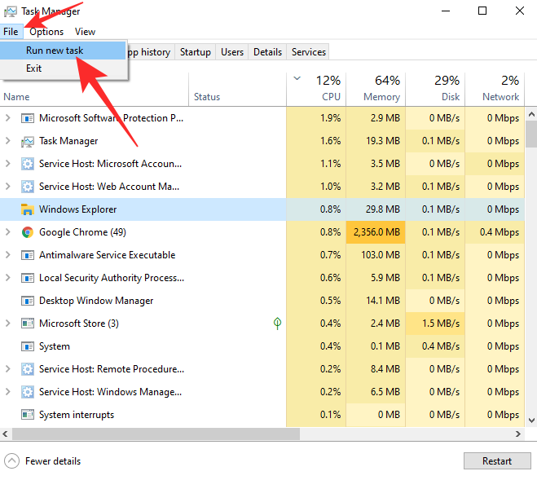The image size is (537, 480).
Task: Open the Options menu
Action: (x=46, y=32)
